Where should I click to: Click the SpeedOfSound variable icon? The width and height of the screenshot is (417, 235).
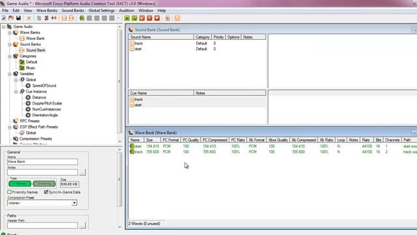coord(28,86)
